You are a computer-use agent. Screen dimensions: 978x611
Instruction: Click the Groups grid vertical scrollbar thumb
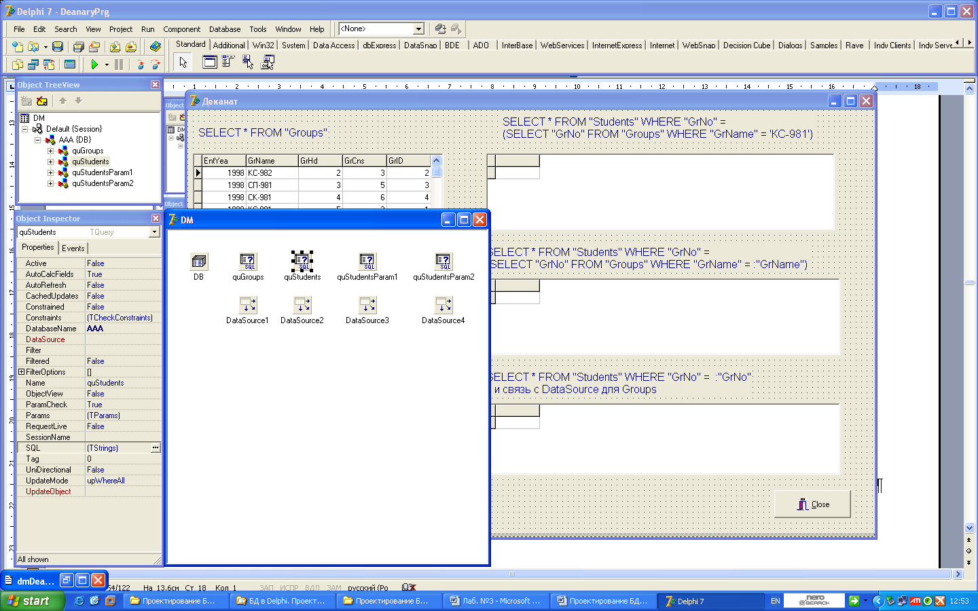click(x=437, y=172)
